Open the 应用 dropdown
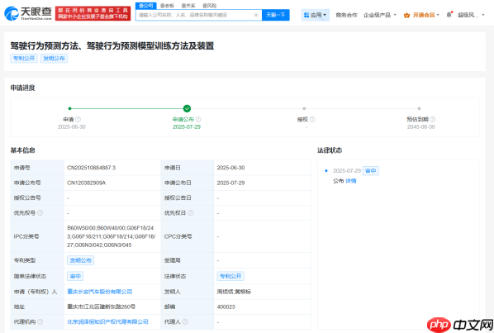This screenshot has height=333, width=494. 316,15
